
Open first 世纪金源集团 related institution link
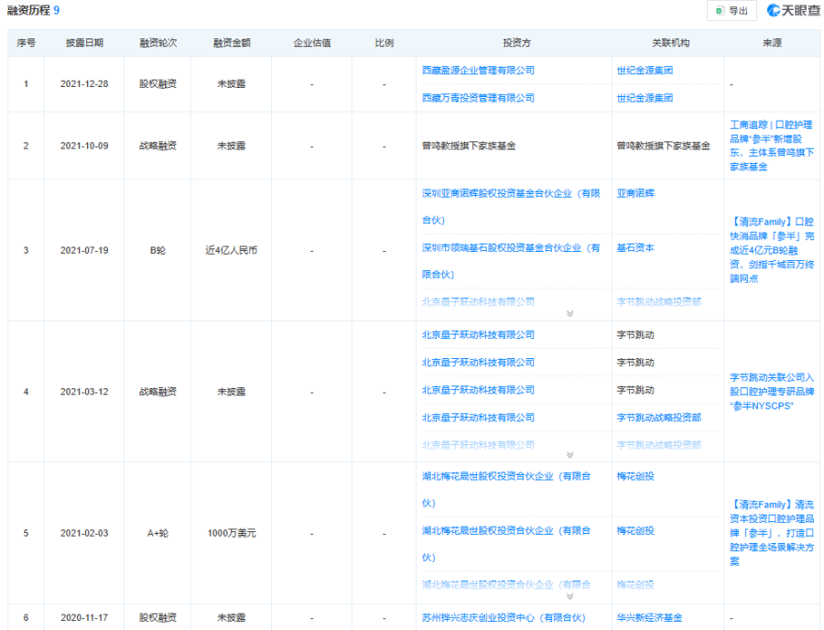[645, 71]
